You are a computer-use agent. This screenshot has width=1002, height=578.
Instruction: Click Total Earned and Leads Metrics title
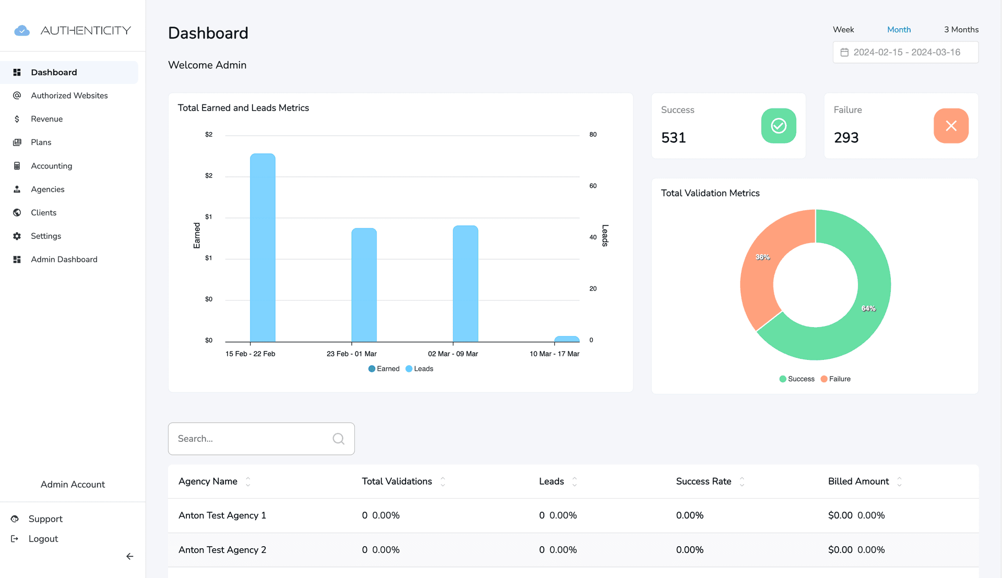coord(243,108)
